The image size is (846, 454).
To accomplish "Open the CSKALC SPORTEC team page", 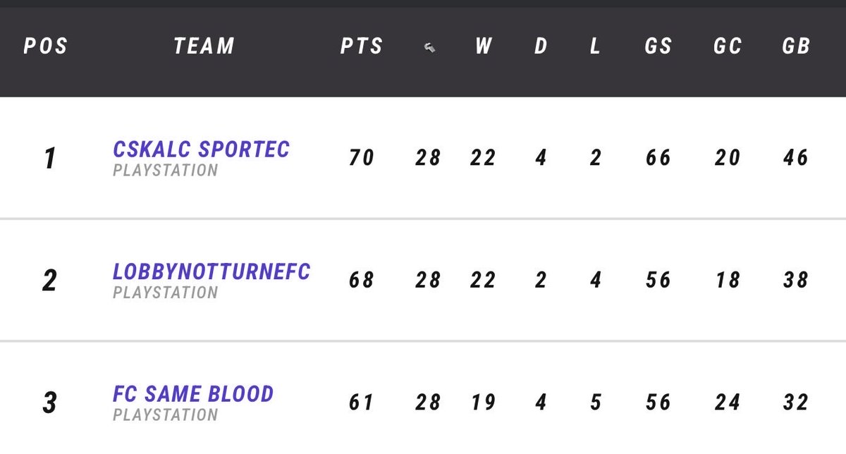I will (x=201, y=149).
